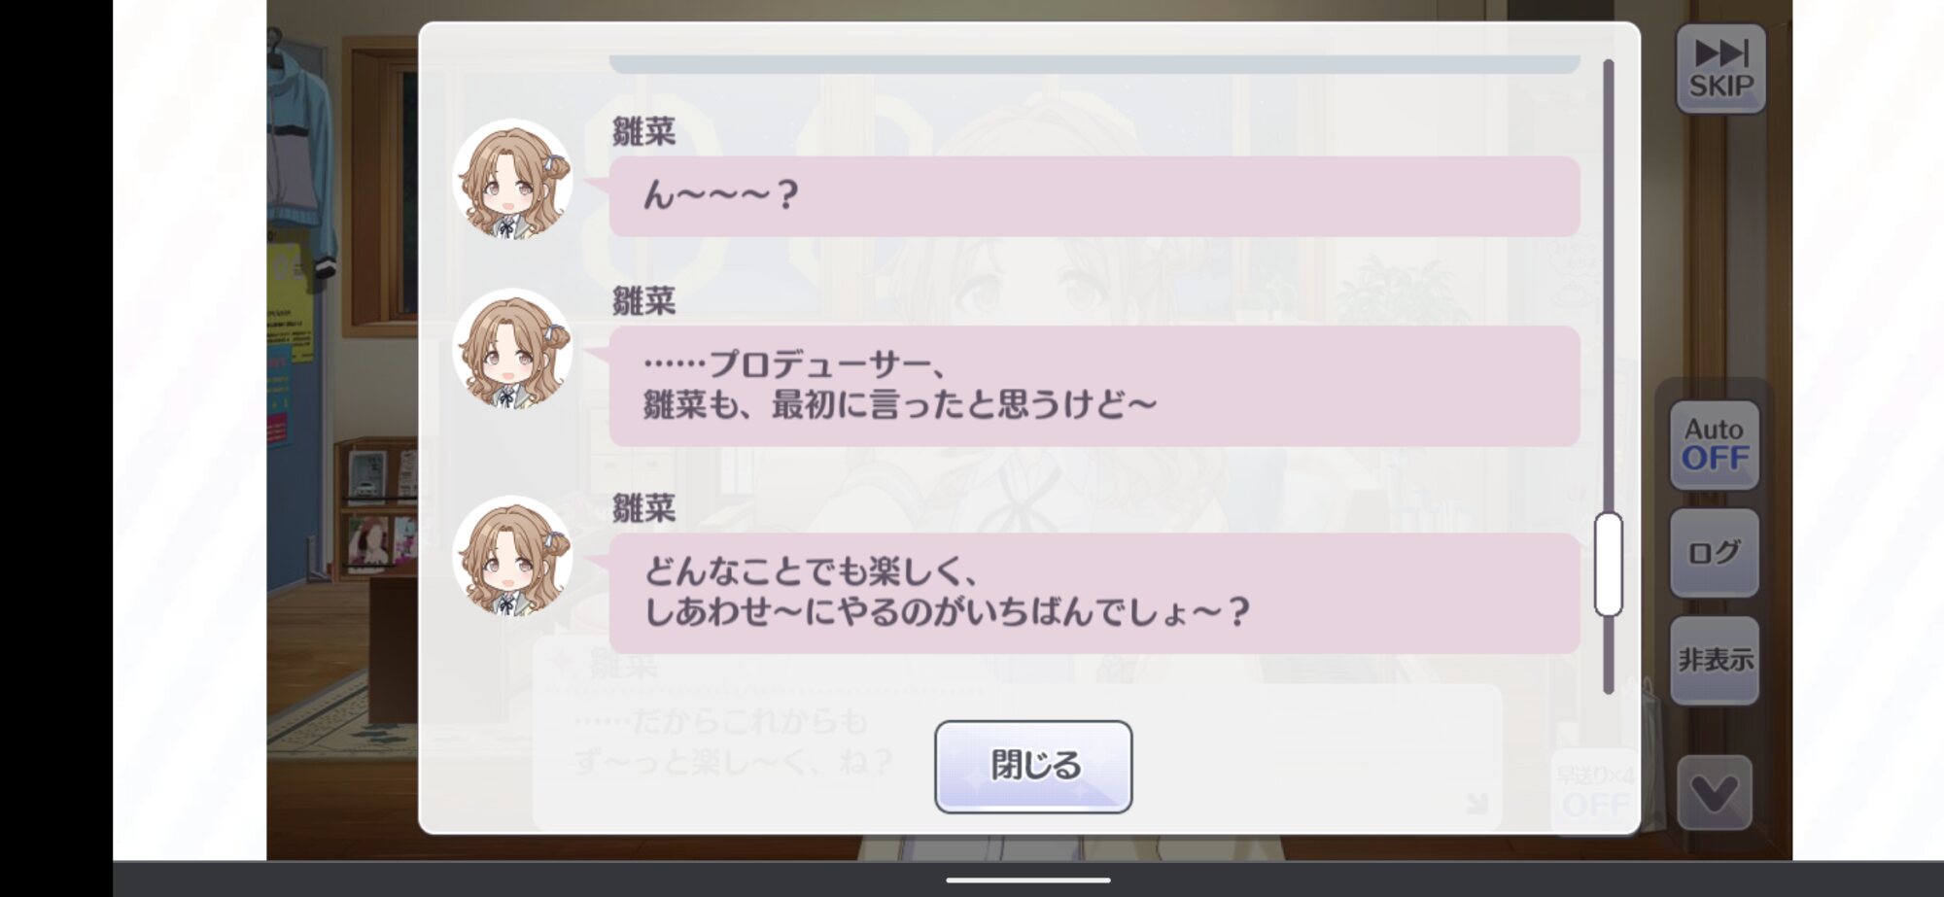Screen dimensions: 1944x897
Task: Click the ん〜〜〜？ dialogue bubble
Action: click(1094, 196)
